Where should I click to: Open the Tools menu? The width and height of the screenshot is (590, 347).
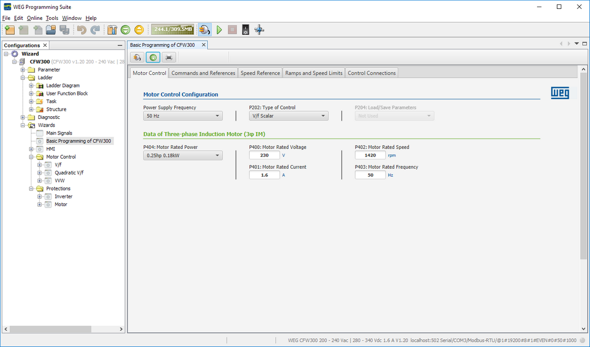pyautogui.click(x=51, y=18)
